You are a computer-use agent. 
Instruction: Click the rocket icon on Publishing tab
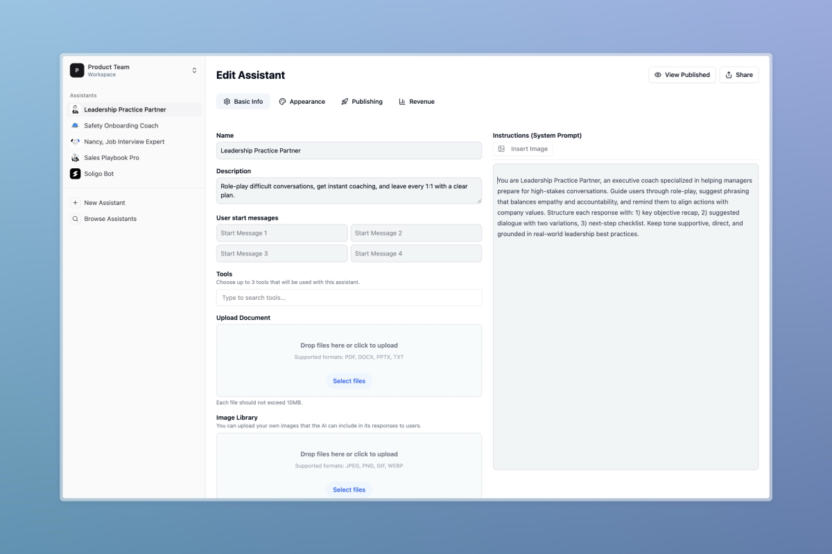tap(345, 101)
